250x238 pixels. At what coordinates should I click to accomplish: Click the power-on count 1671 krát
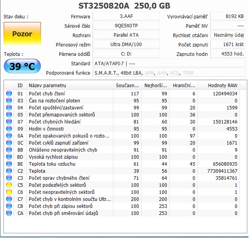pyautogui.click(x=228, y=44)
